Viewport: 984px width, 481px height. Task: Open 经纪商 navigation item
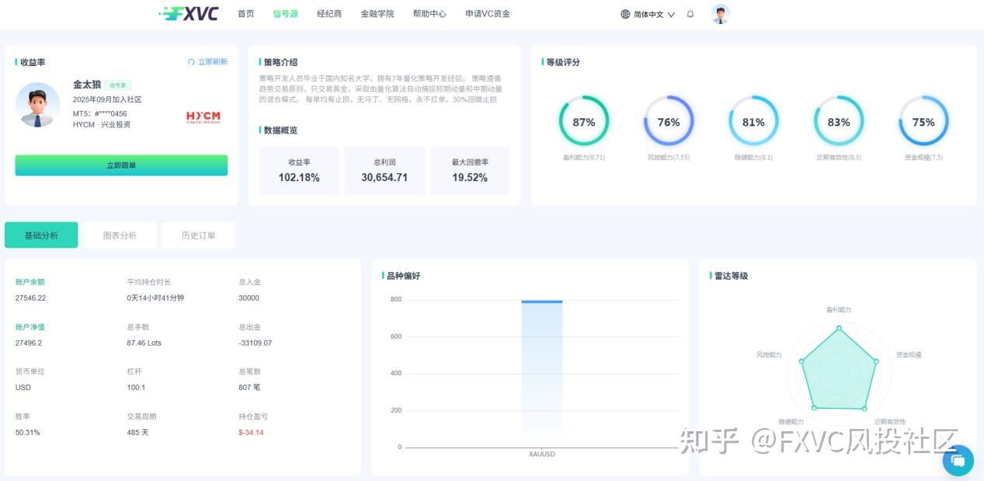click(329, 14)
